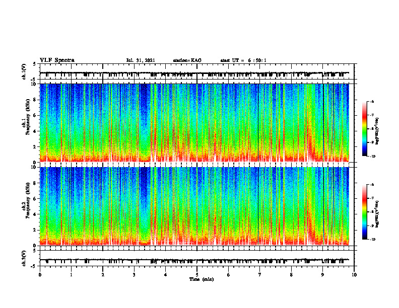Click time axis tick label "3"
Screen dimensions: 399x308
(134, 275)
